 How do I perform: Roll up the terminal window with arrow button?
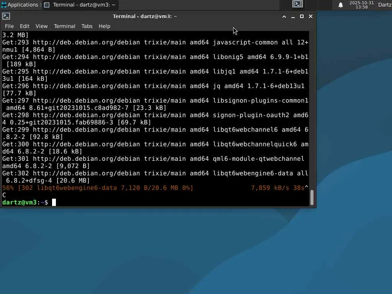(x=284, y=16)
